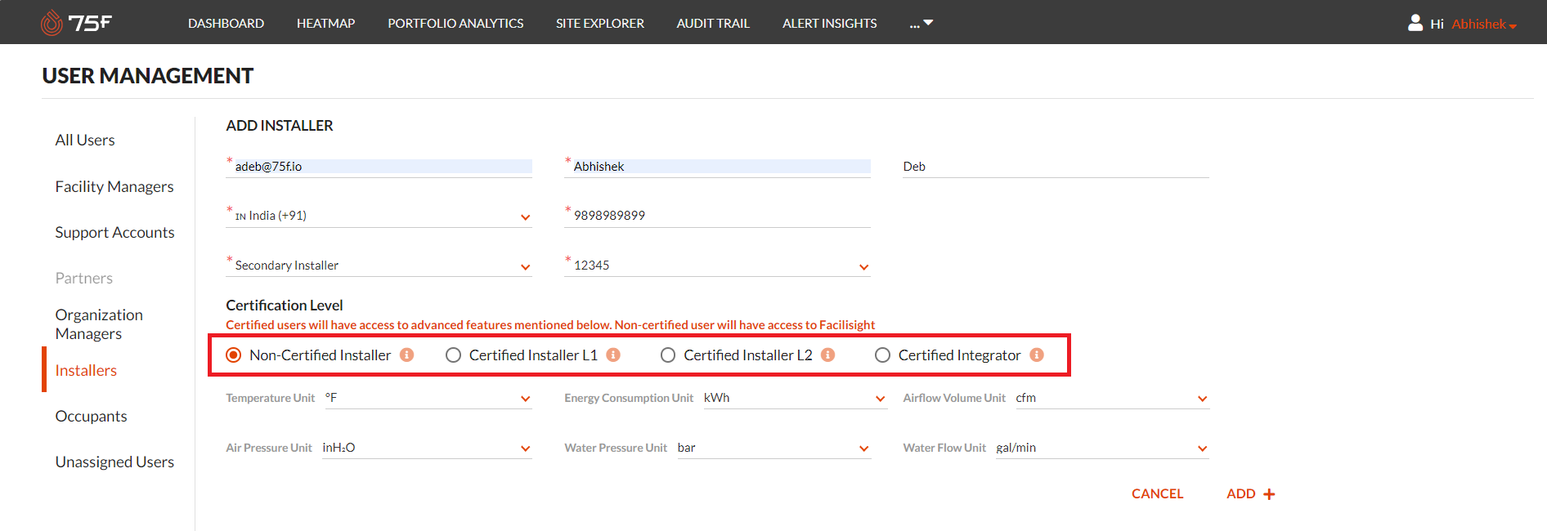Select Organization Managers in the sidebar
The width and height of the screenshot is (1547, 531).
pos(99,324)
